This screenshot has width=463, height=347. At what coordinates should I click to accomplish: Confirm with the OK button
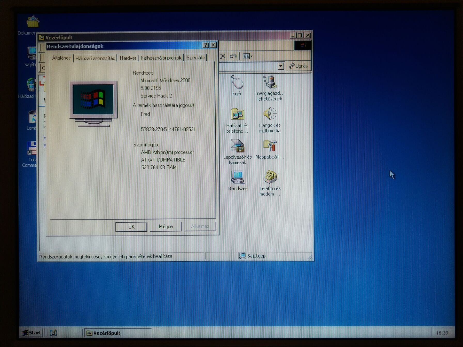[x=131, y=227]
